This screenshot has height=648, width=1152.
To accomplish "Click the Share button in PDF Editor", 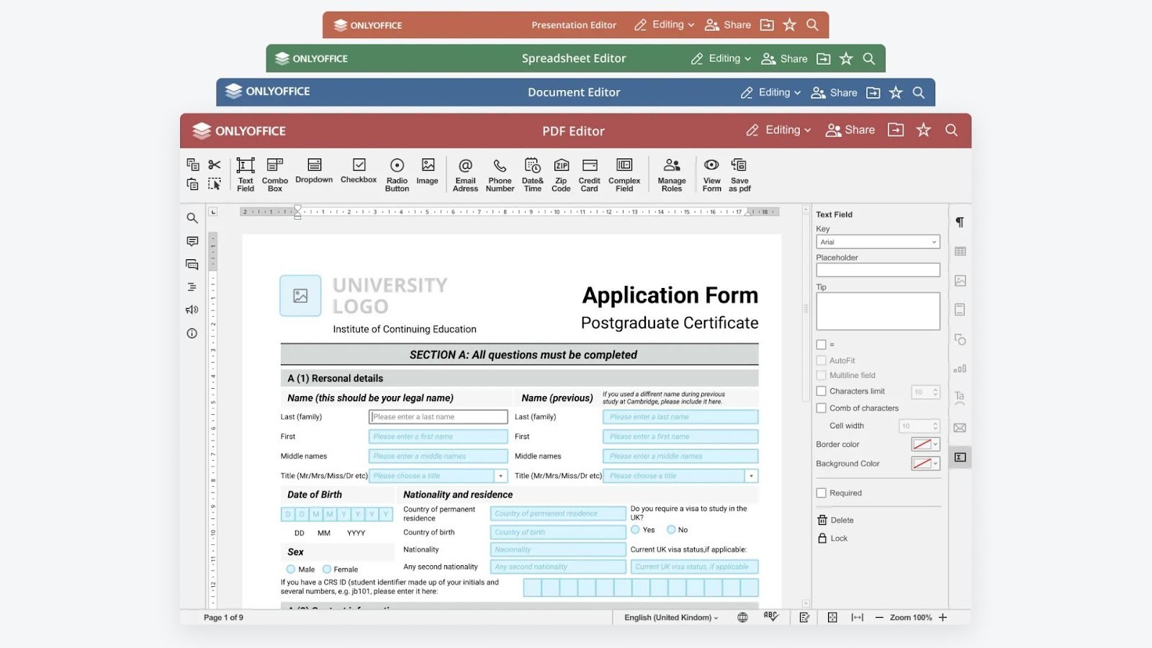I will click(850, 130).
